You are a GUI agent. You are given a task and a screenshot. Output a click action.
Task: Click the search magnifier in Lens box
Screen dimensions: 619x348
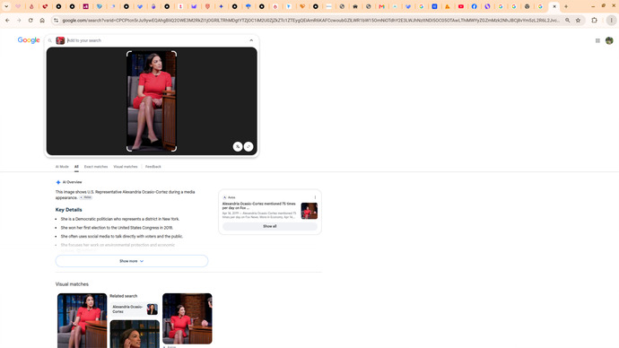(x=50, y=40)
